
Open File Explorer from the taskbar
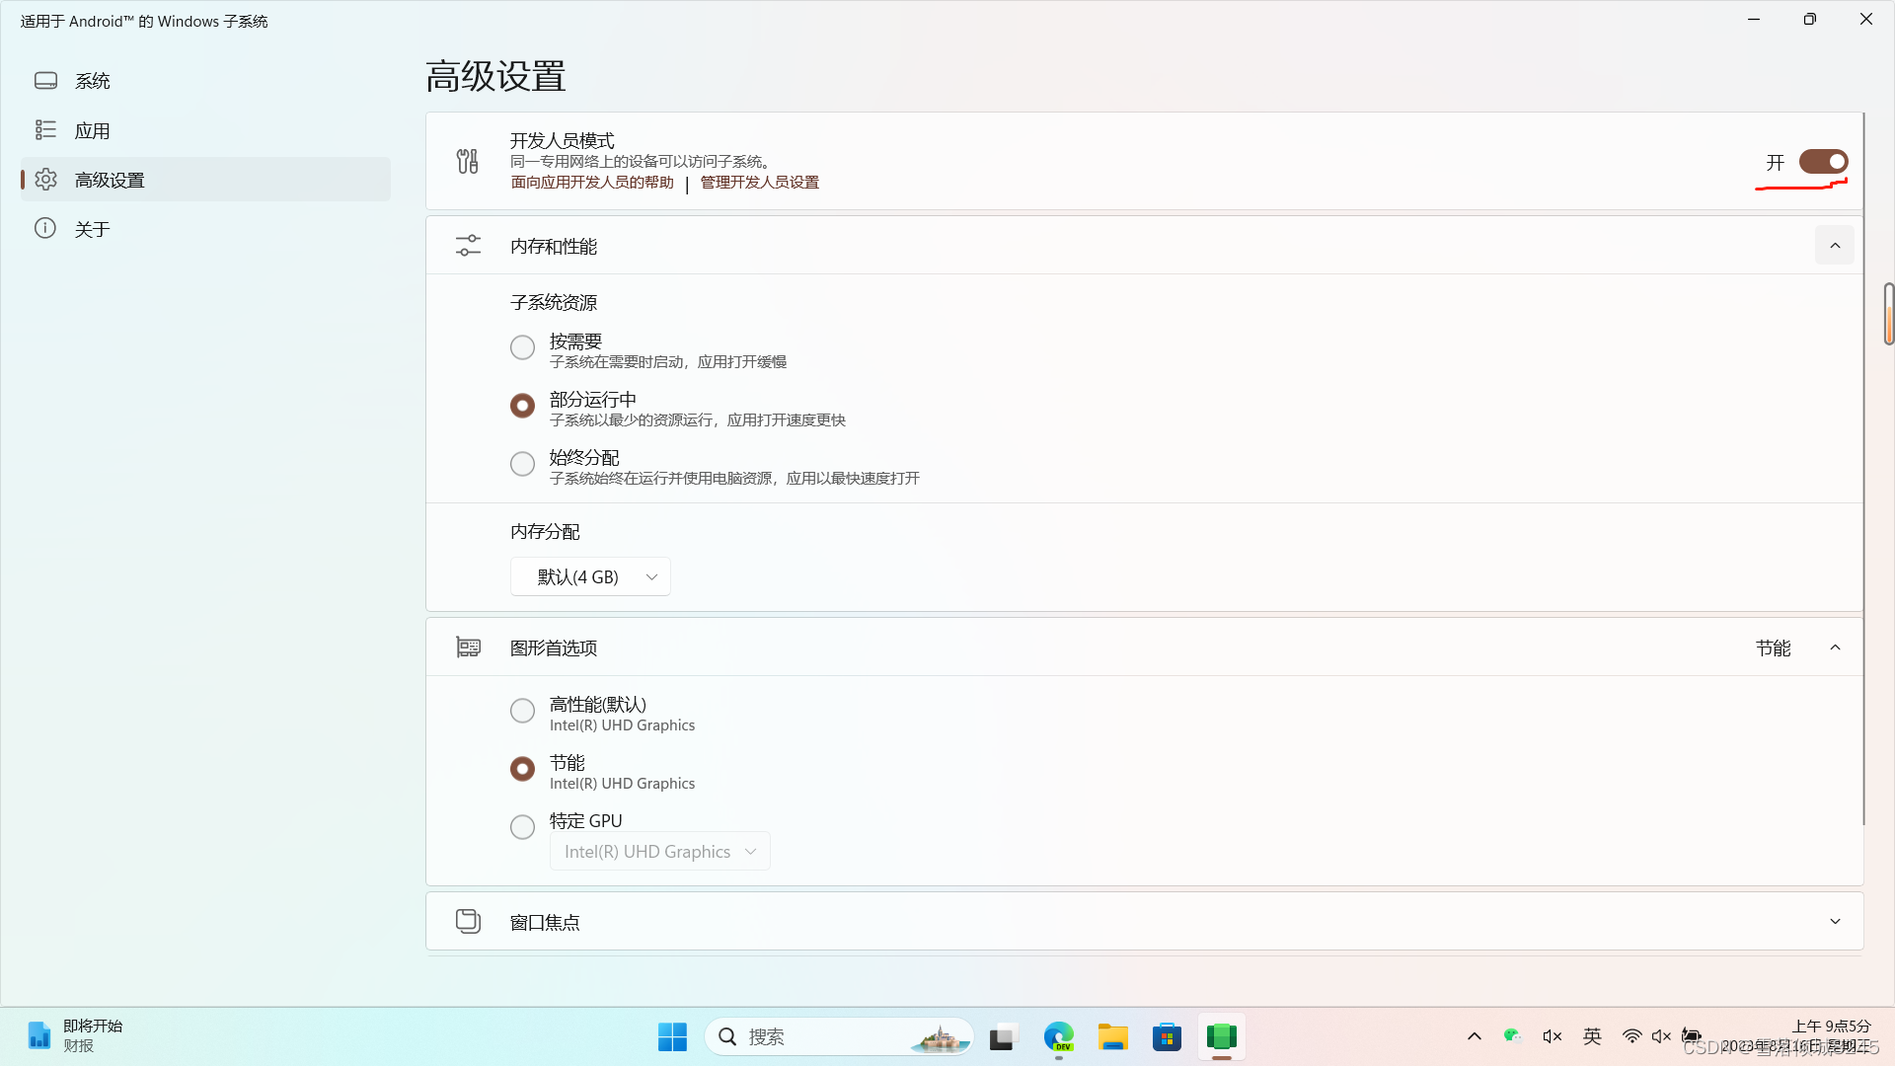pyautogui.click(x=1112, y=1037)
